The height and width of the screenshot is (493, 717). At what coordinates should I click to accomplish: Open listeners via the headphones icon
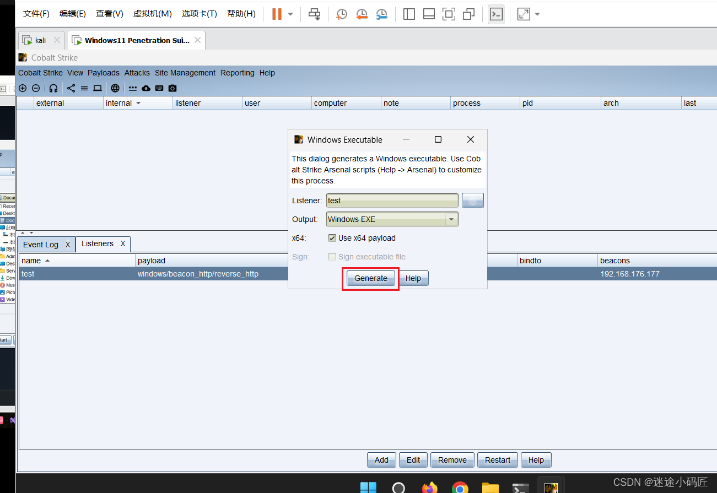(53, 88)
